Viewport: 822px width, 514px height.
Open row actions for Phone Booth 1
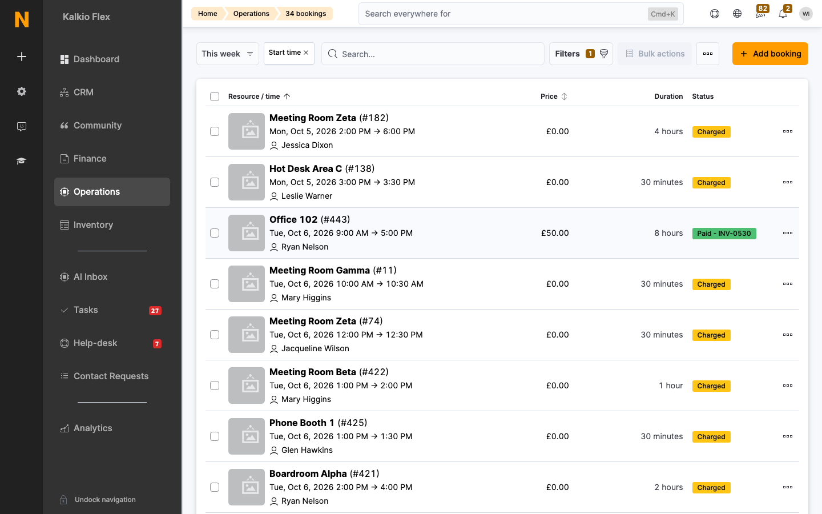pos(788,436)
